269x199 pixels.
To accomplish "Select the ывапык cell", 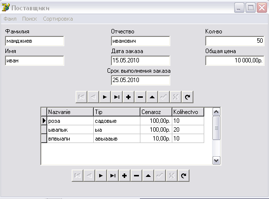I will coord(70,130).
